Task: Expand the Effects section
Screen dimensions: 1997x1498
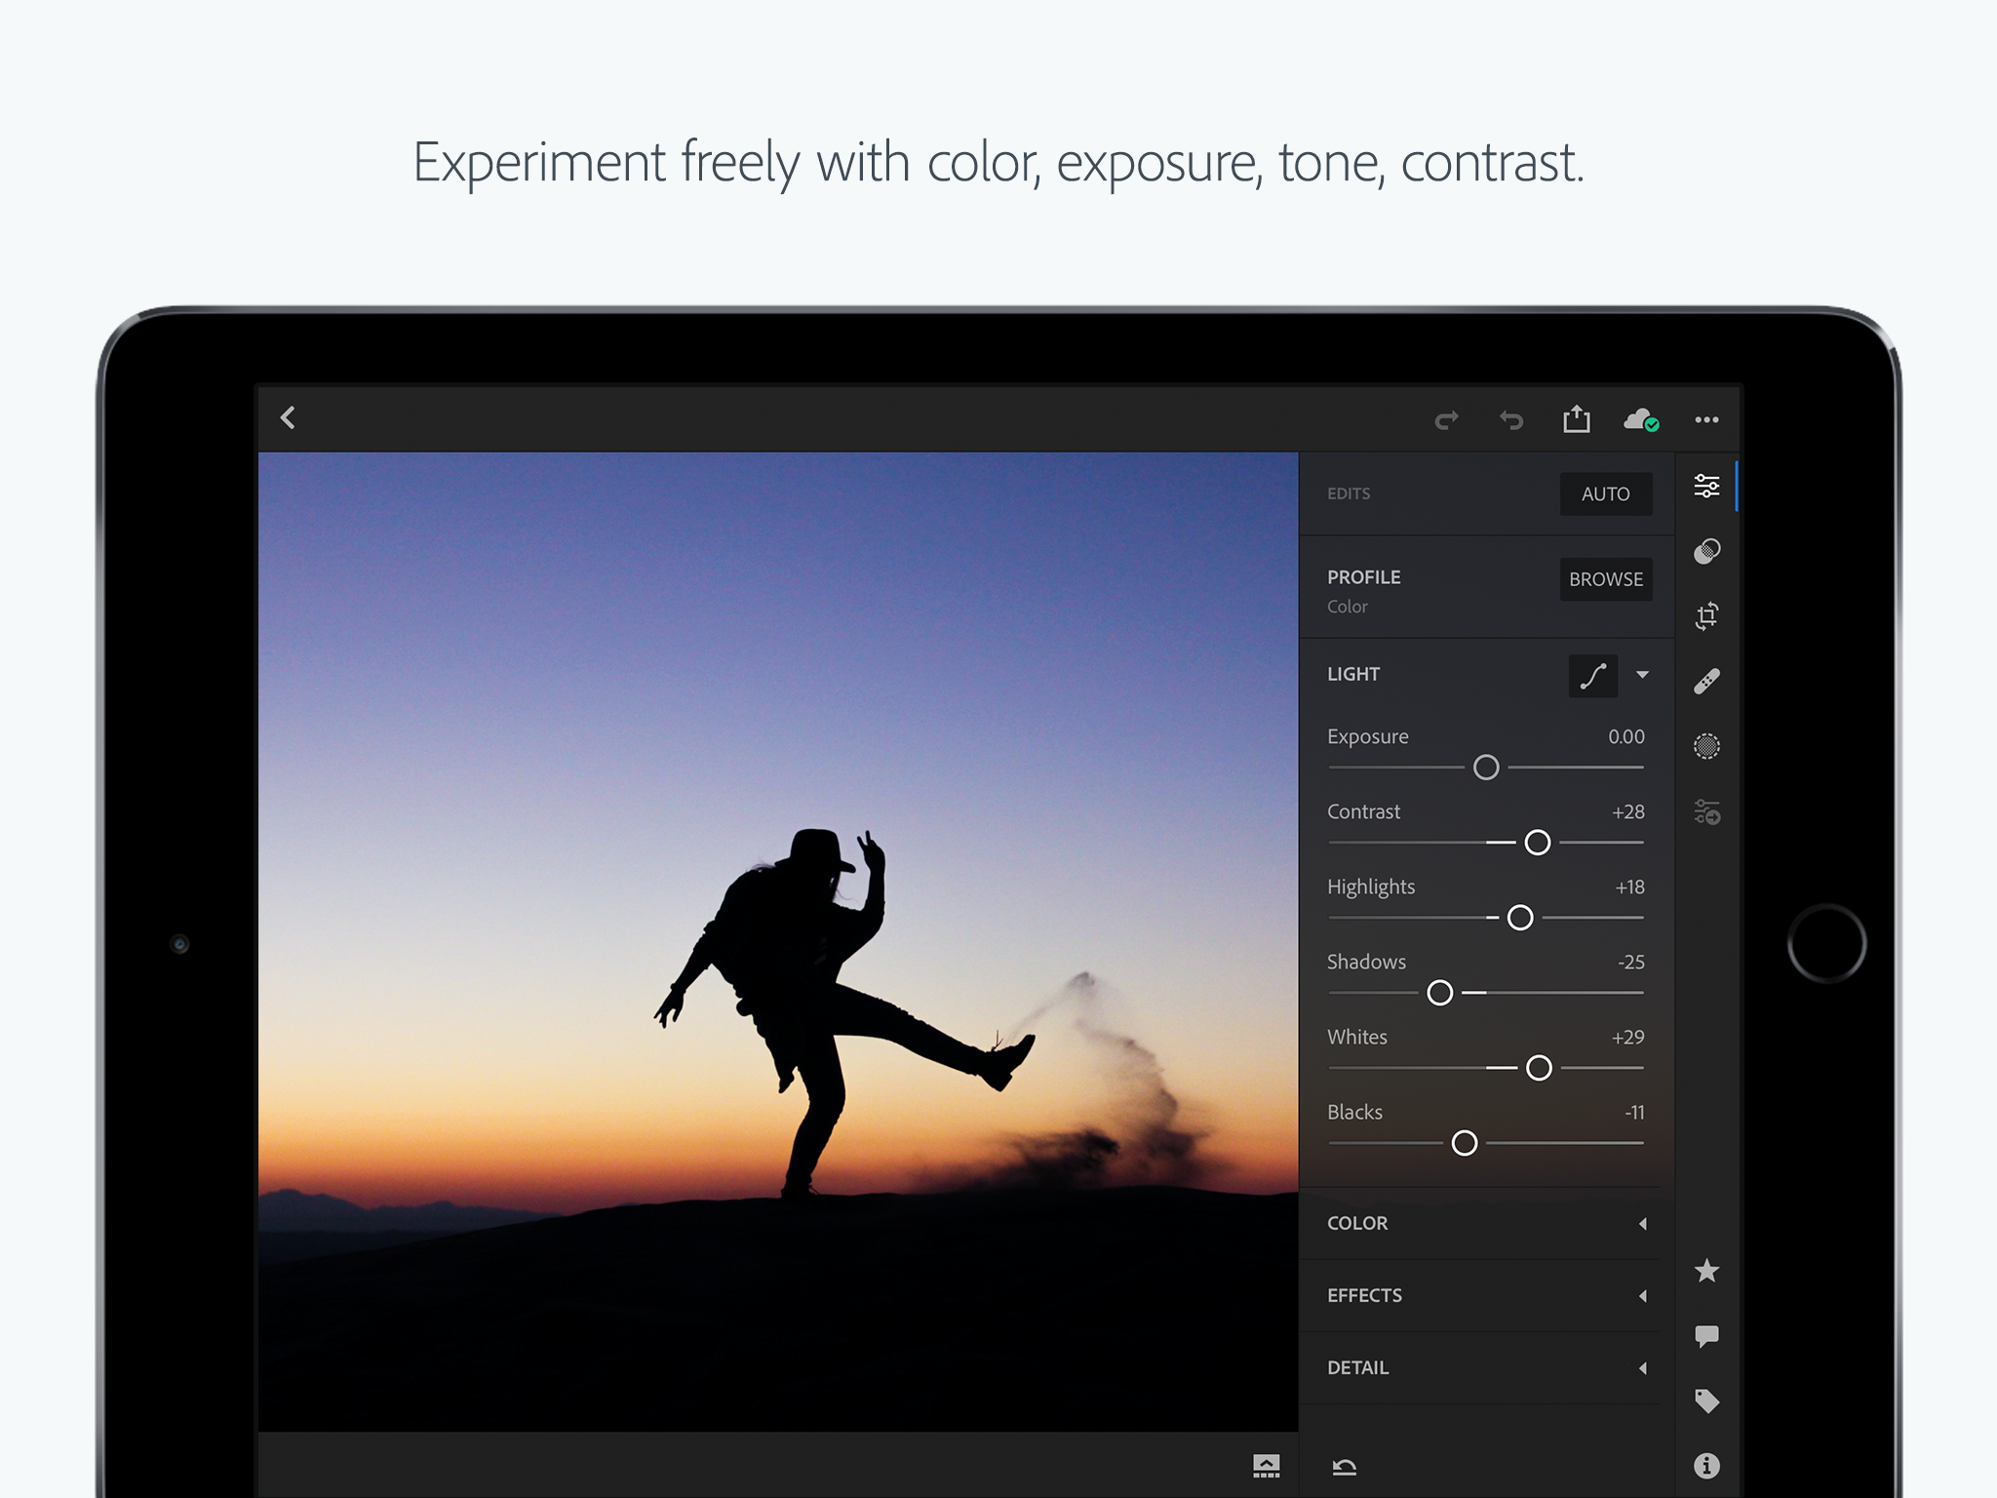Action: pos(1486,1295)
